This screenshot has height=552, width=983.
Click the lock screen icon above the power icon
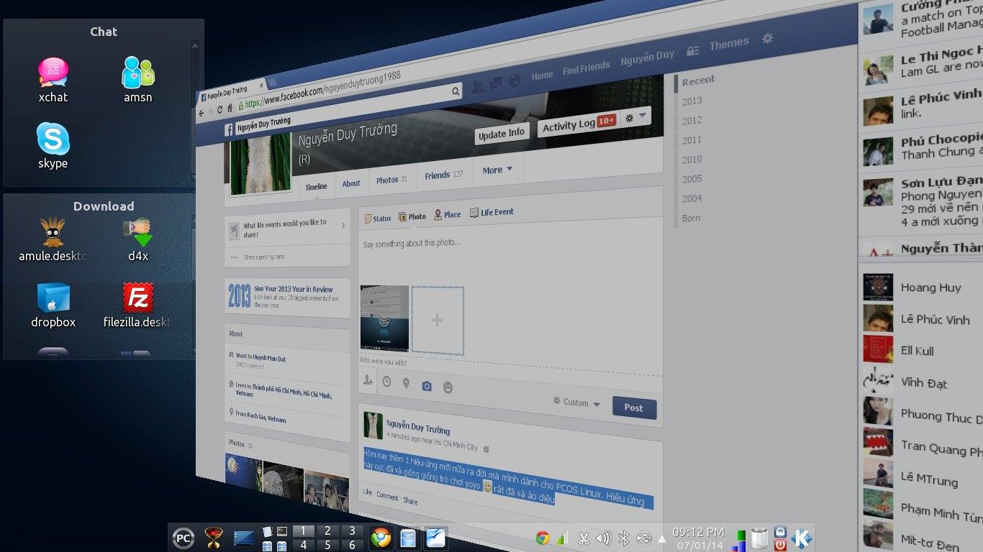point(780,531)
